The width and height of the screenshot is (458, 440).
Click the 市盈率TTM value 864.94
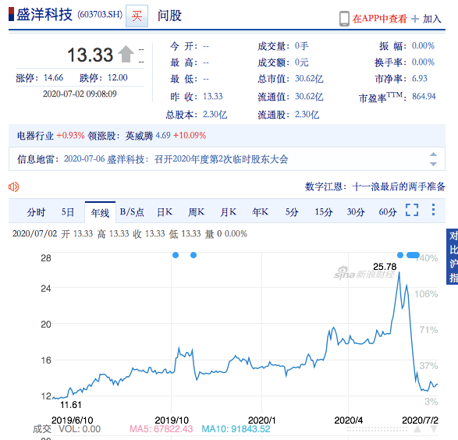click(x=424, y=97)
